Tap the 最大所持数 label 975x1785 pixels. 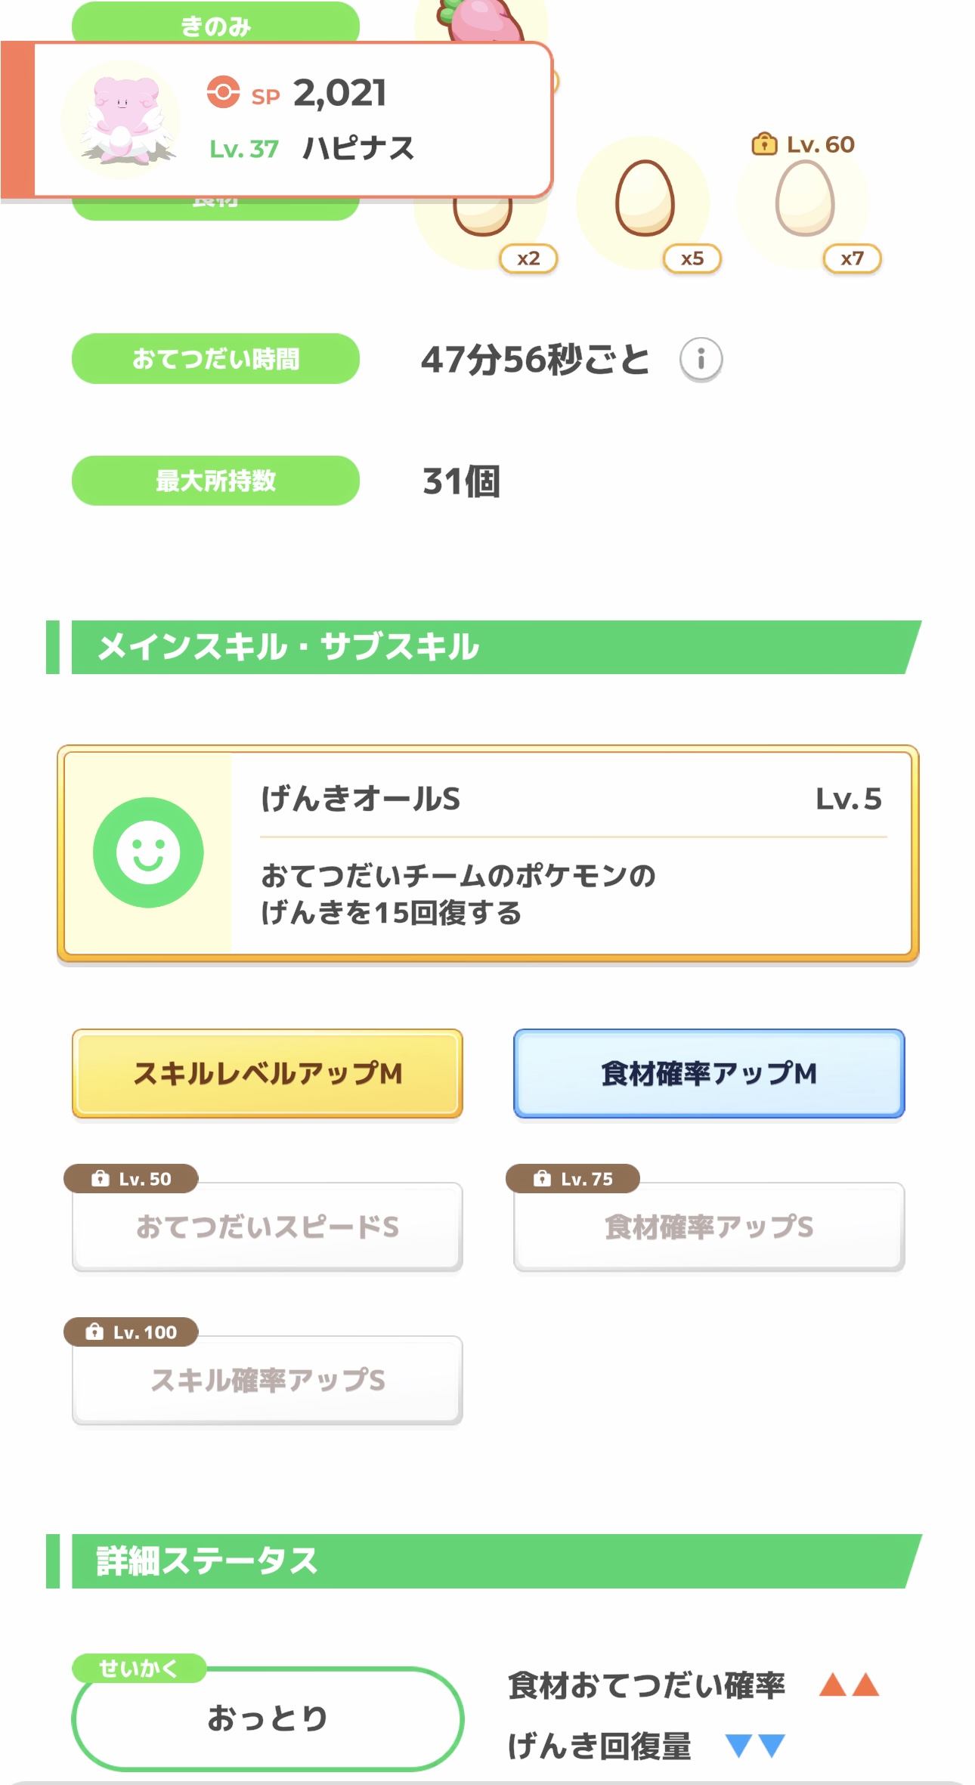tap(215, 481)
